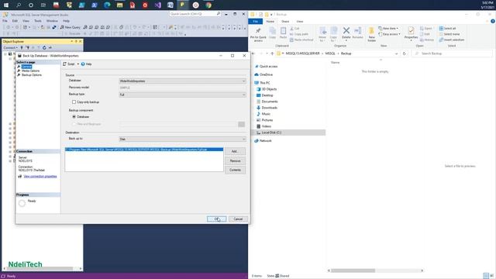Open the Window menu in SSMS
Screen dimensions: 496x279
52,21
